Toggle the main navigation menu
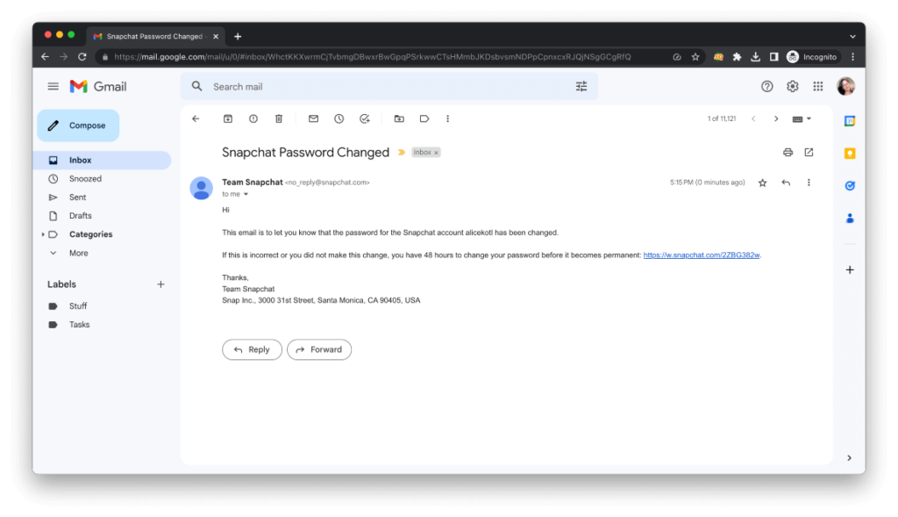The width and height of the screenshot is (898, 517). (53, 86)
